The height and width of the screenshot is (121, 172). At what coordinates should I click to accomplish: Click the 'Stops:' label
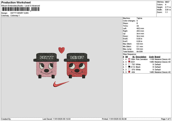pyautogui.click(x=126, y=23)
